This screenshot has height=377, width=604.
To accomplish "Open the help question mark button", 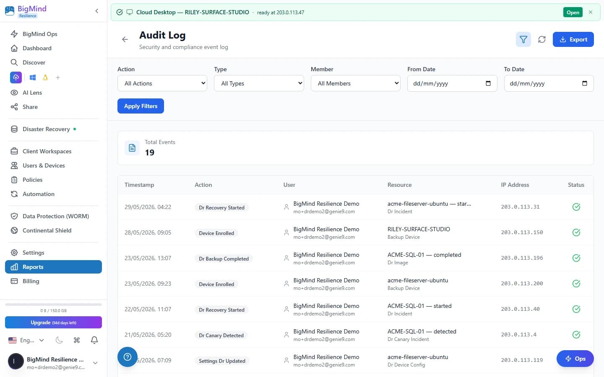I will click(x=128, y=357).
